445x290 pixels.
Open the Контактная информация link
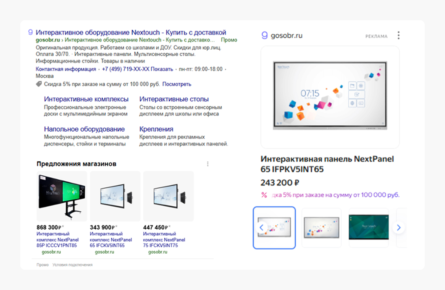tap(66, 69)
